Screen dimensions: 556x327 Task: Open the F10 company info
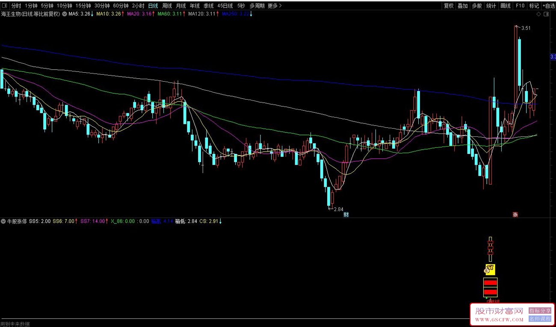(x=520, y=6)
